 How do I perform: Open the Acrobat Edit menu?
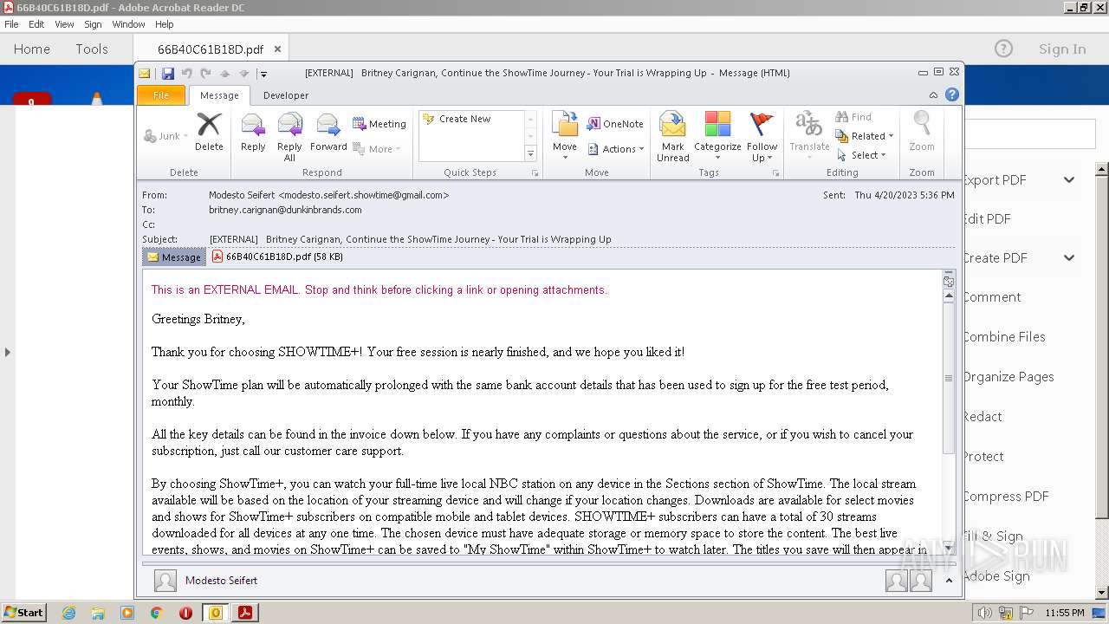[x=36, y=24]
